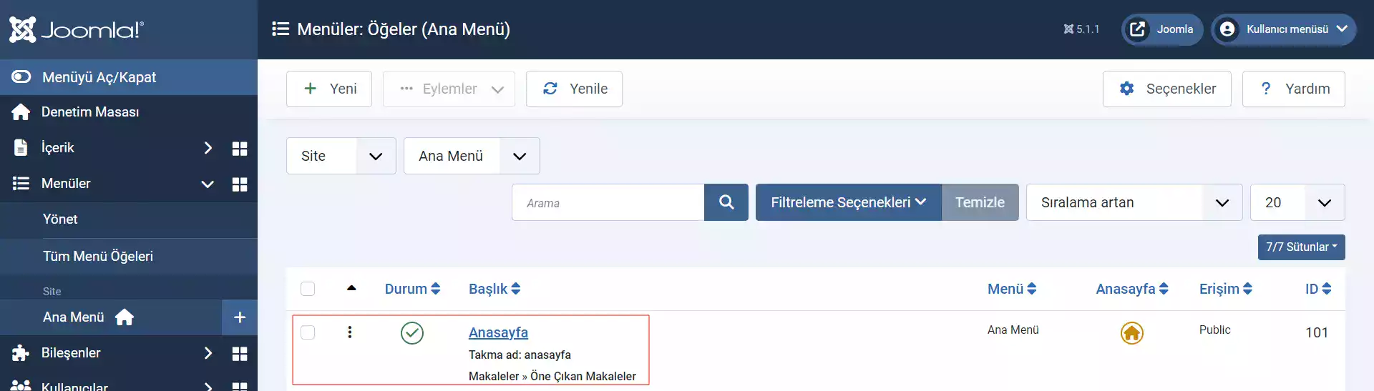Open the Sıralama artan sort dropdown

[x=1134, y=202]
